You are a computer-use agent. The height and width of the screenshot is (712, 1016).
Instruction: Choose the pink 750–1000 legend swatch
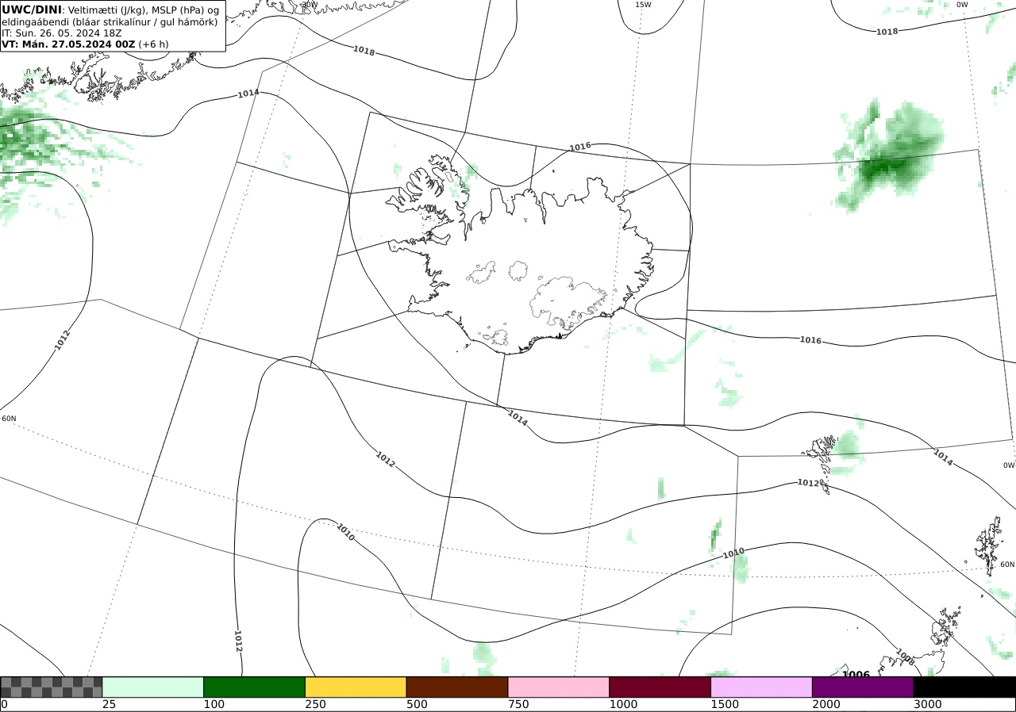tap(559, 687)
